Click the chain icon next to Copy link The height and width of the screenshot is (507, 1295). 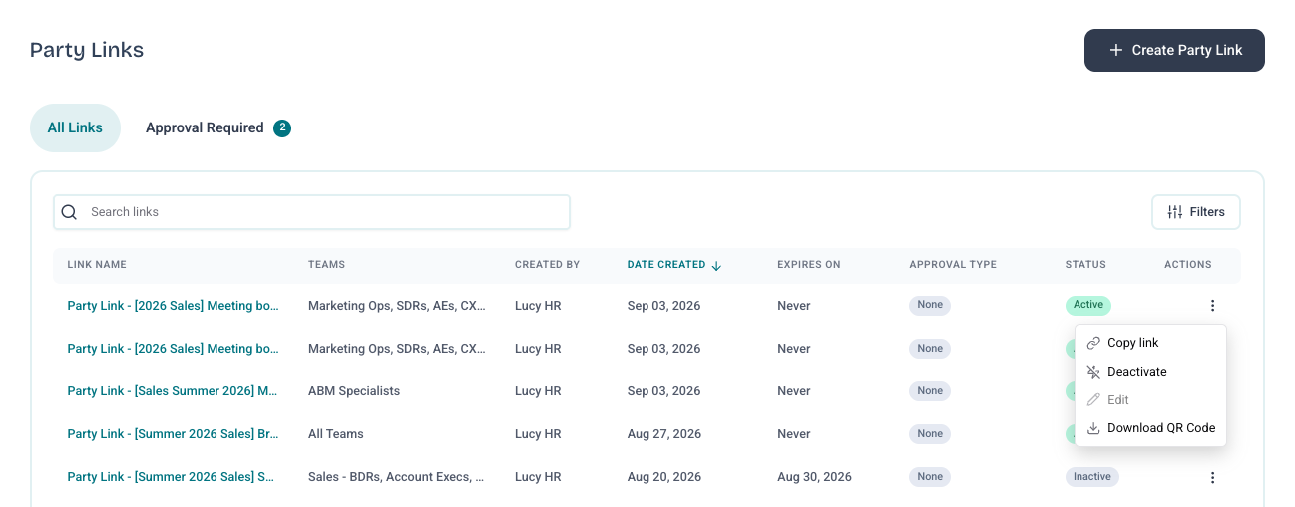(1093, 343)
